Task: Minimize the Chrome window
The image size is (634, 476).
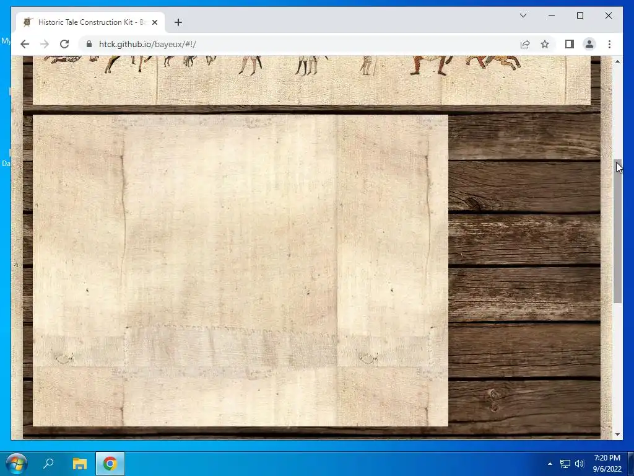Action: (x=552, y=15)
